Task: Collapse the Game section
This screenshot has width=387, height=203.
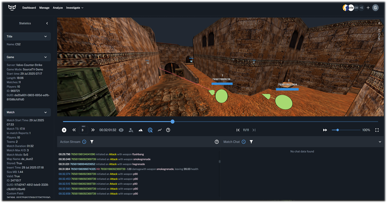Action: pyautogui.click(x=27, y=57)
